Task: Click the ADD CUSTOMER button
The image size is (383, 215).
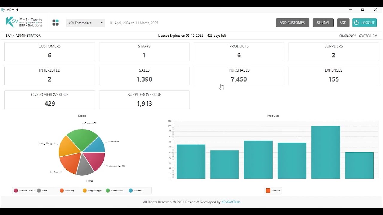Action: (292, 23)
